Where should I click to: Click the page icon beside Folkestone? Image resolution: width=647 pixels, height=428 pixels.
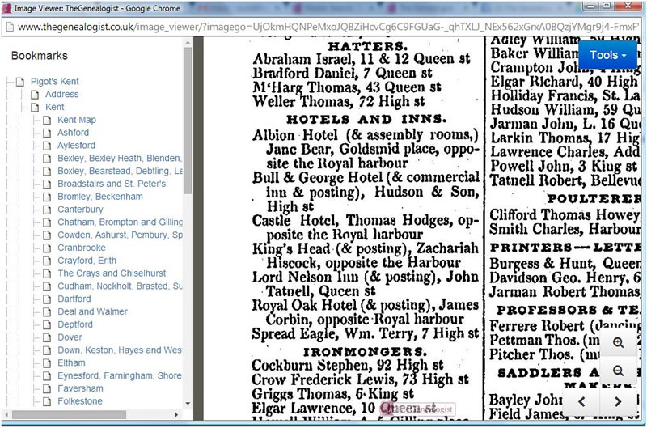coord(47,401)
